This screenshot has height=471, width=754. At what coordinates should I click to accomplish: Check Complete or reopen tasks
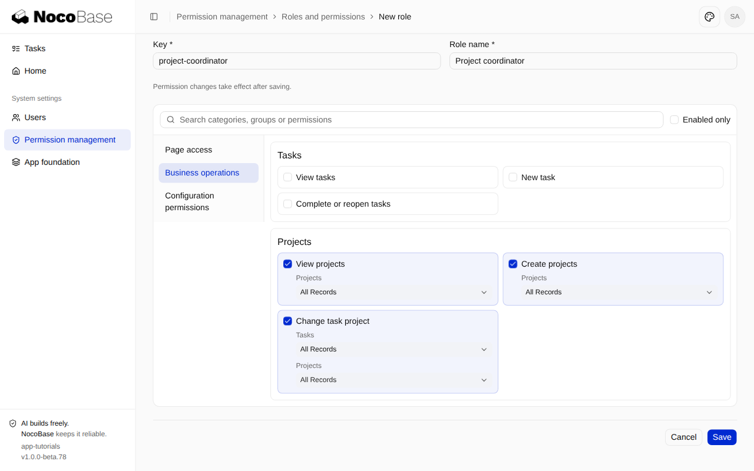click(x=287, y=204)
